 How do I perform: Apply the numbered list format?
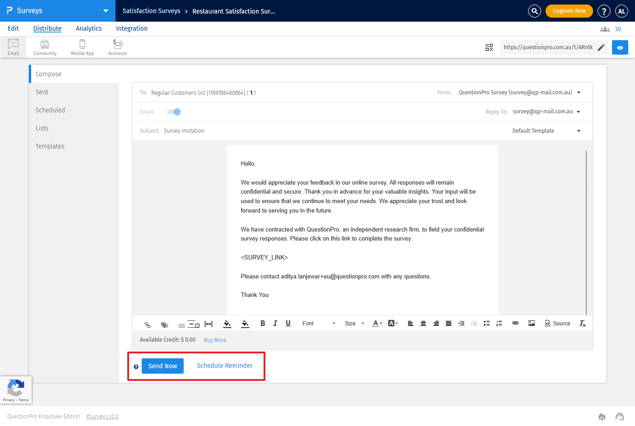coord(499,323)
